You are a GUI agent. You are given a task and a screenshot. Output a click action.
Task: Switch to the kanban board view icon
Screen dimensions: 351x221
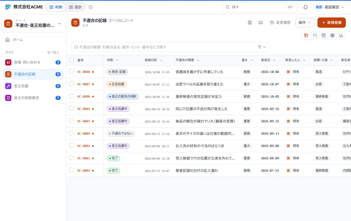315,35
